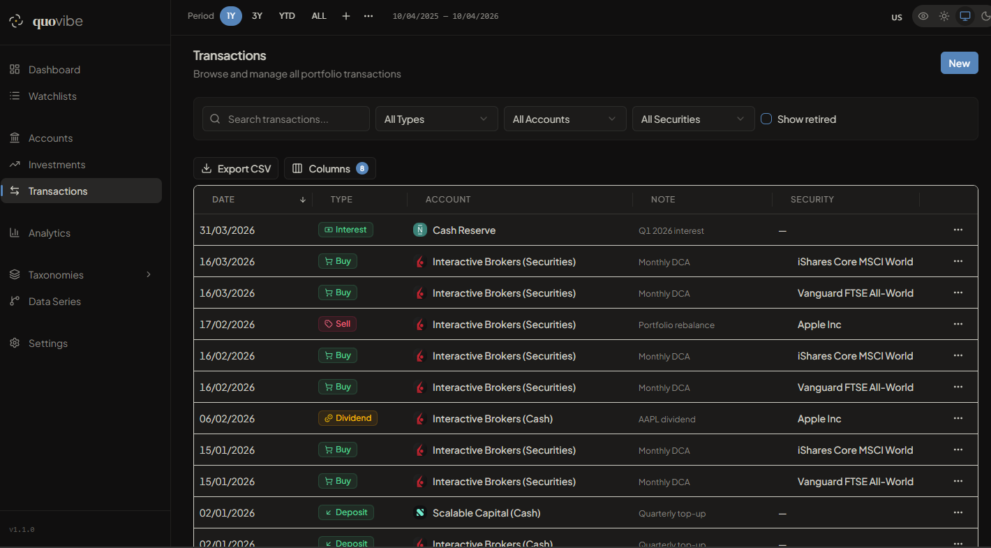This screenshot has height=548, width=991.
Task: Open the All Accounts filter dropdown
Action: 565,119
